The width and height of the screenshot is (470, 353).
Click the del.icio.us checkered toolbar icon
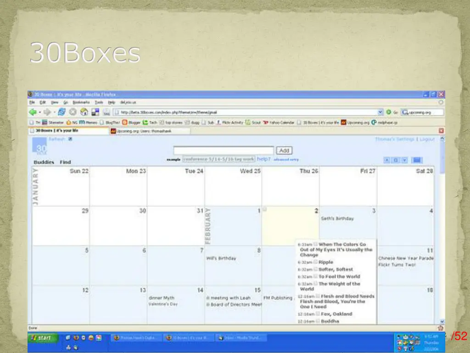tap(95, 112)
